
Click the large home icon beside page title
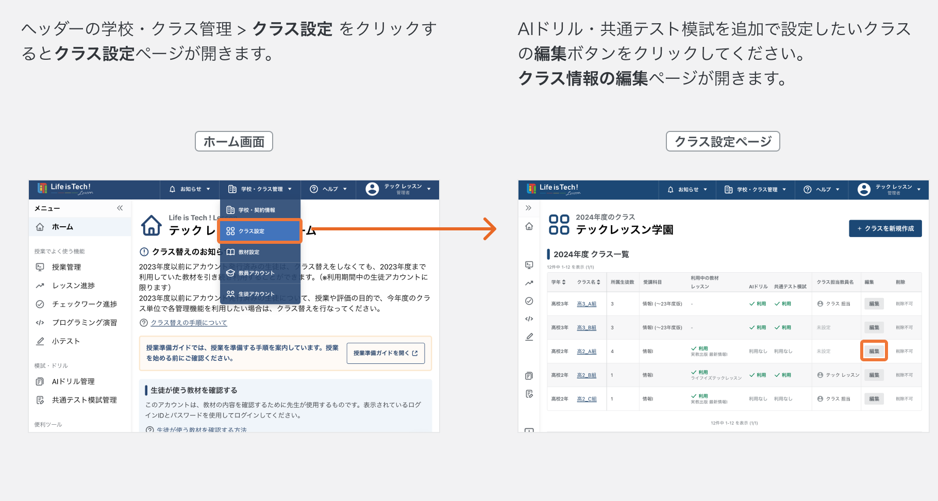152,225
